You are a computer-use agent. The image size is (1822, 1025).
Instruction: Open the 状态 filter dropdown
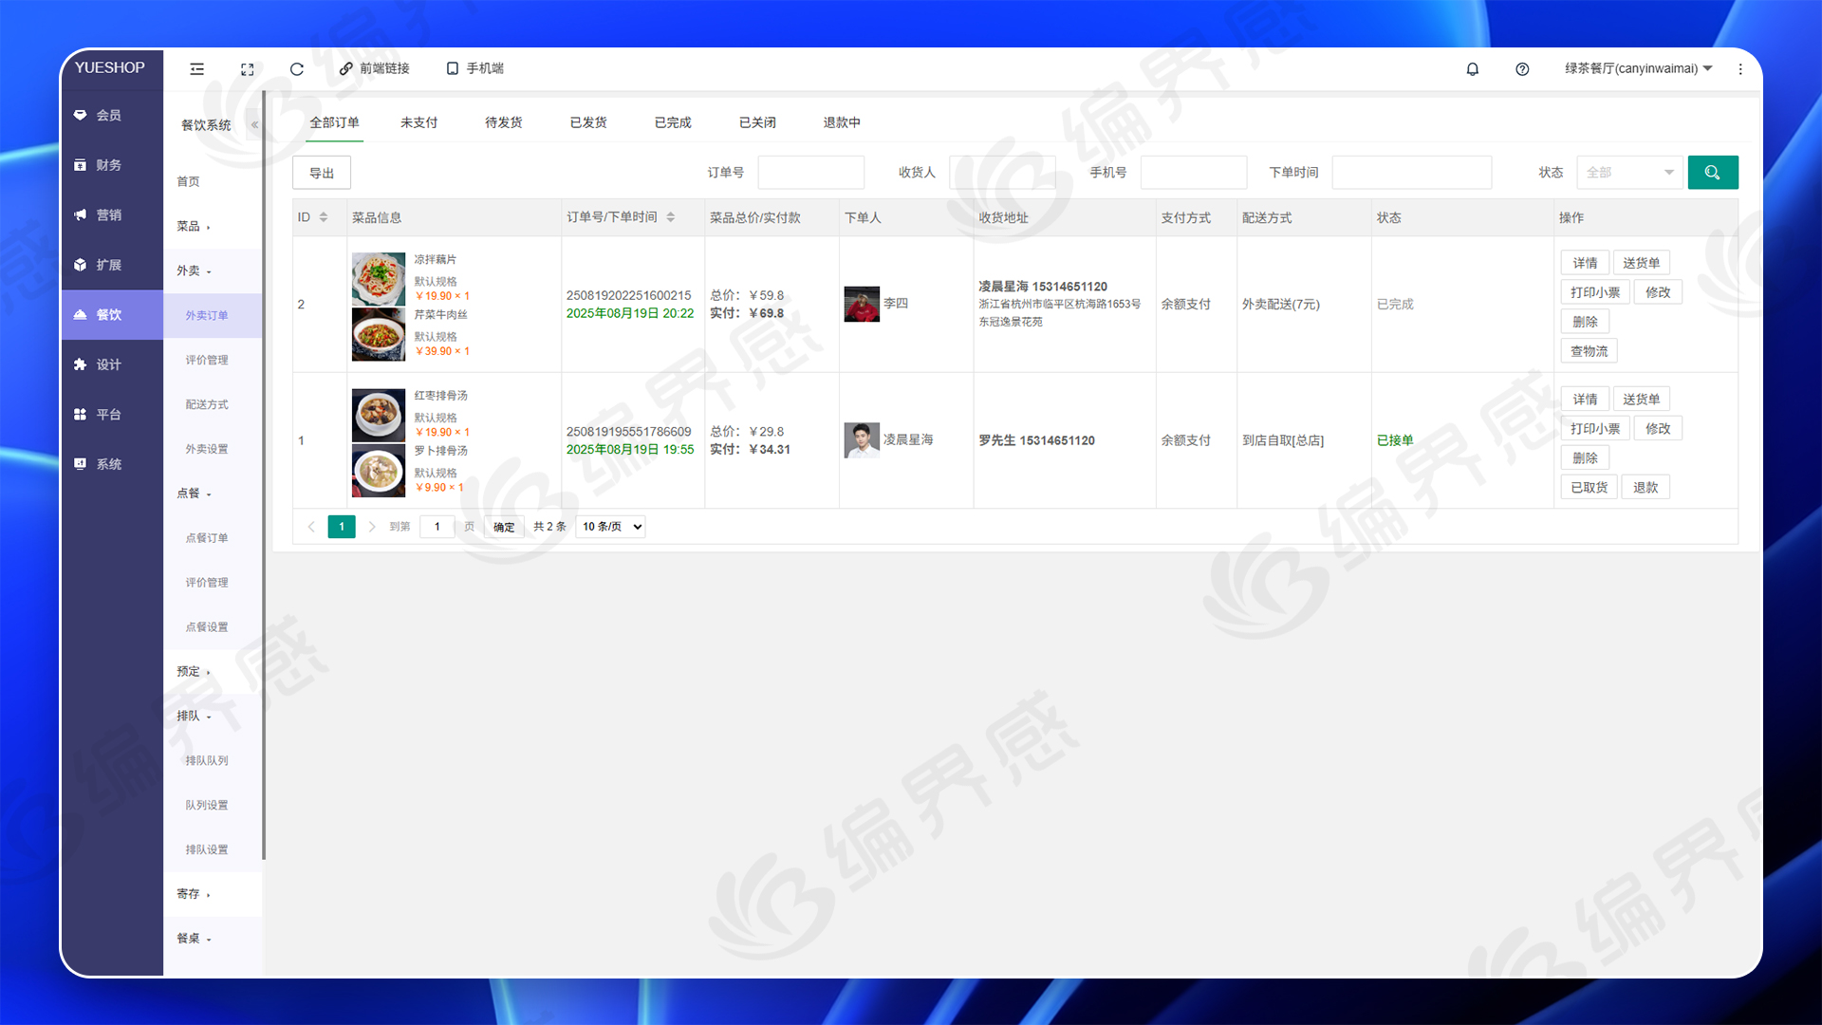1630,173
